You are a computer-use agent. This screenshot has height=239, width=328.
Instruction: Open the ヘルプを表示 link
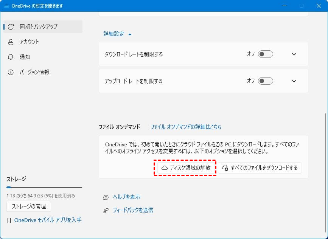(x=127, y=197)
